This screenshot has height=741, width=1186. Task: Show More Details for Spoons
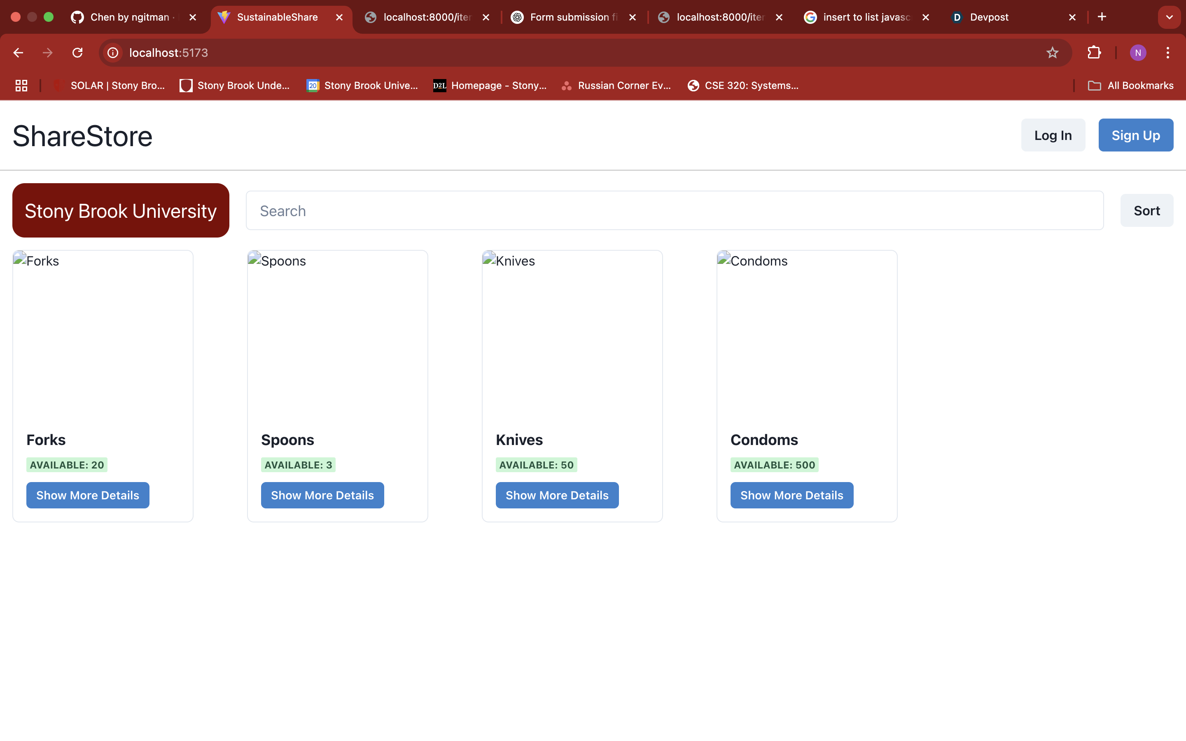(x=322, y=495)
